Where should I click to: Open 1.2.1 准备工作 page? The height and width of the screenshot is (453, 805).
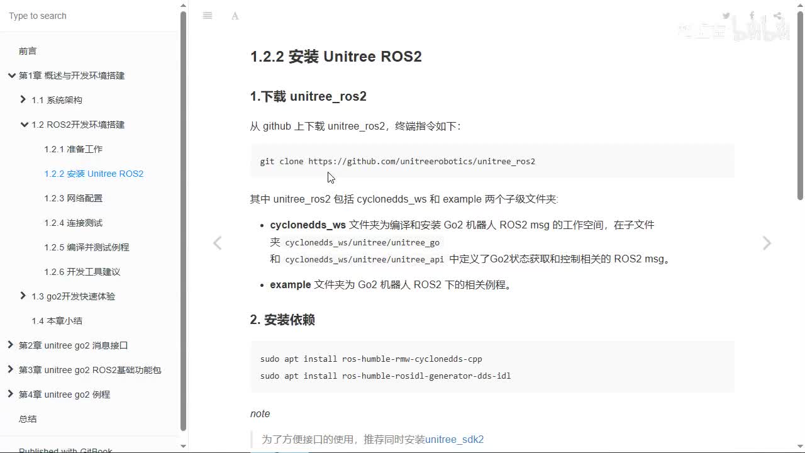coord(74,149)
